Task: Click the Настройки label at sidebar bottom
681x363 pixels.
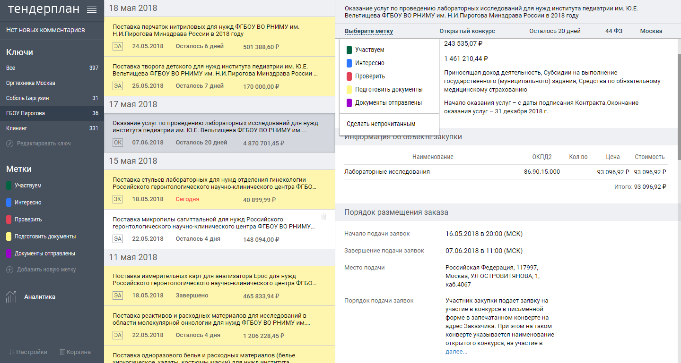Action: [32, 352]
